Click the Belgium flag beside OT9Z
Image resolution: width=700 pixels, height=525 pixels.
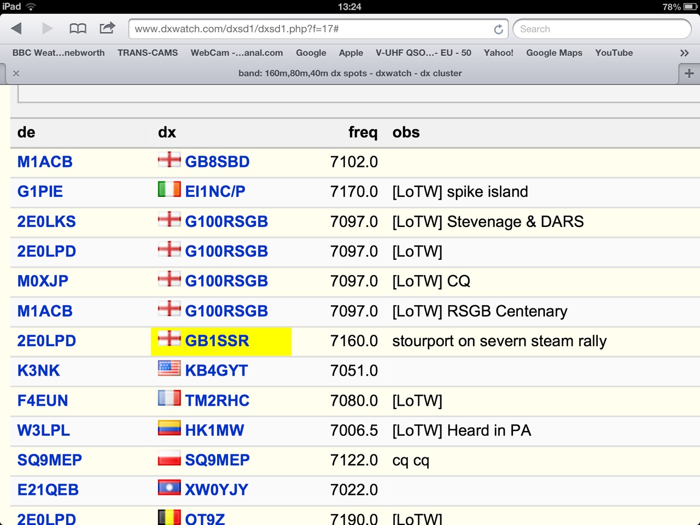coord(170,516)
